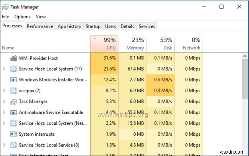Click the 8.2% CPU value
The width and height of the screenshot is (249, 156).
(x=111, y=91)
